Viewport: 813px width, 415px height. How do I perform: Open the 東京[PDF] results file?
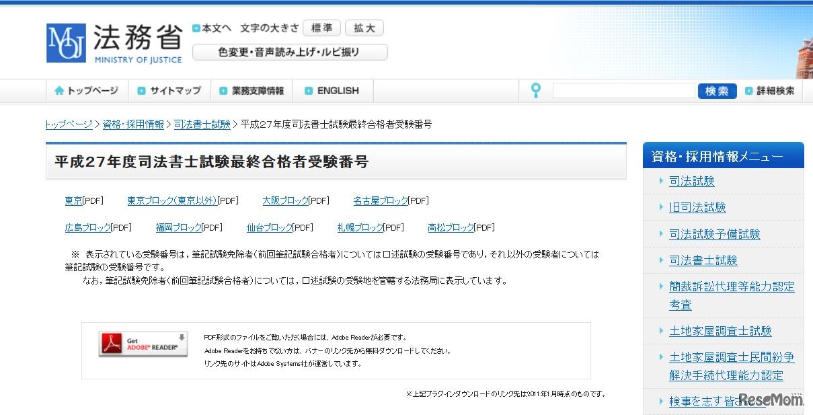click(73, 200)
